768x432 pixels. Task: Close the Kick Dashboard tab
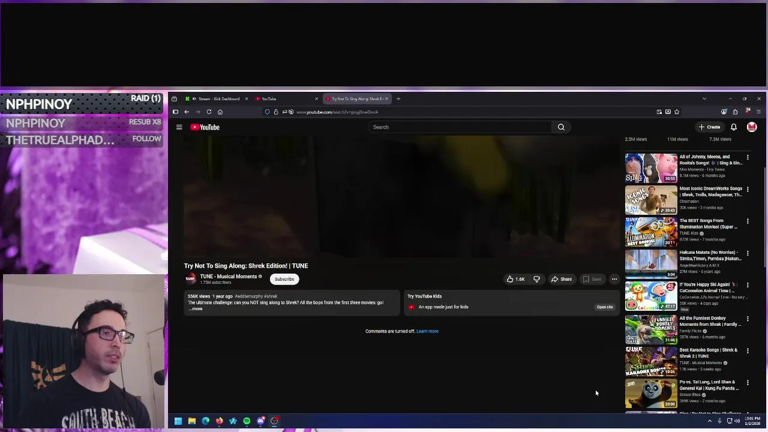click(246, 99)
